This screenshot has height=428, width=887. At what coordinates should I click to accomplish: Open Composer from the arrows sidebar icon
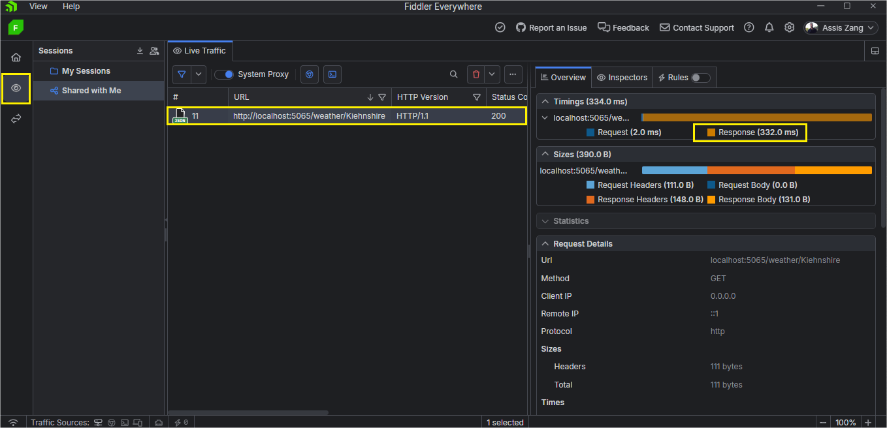16,119
